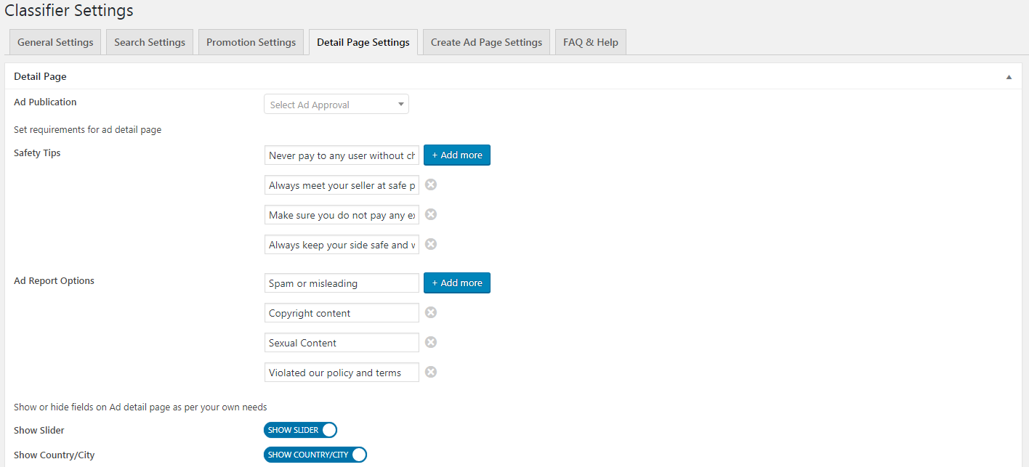Viewport: 1029px width, 467px height.
Task: Collapse the Detail Page panel
Action: (1009, 77)
